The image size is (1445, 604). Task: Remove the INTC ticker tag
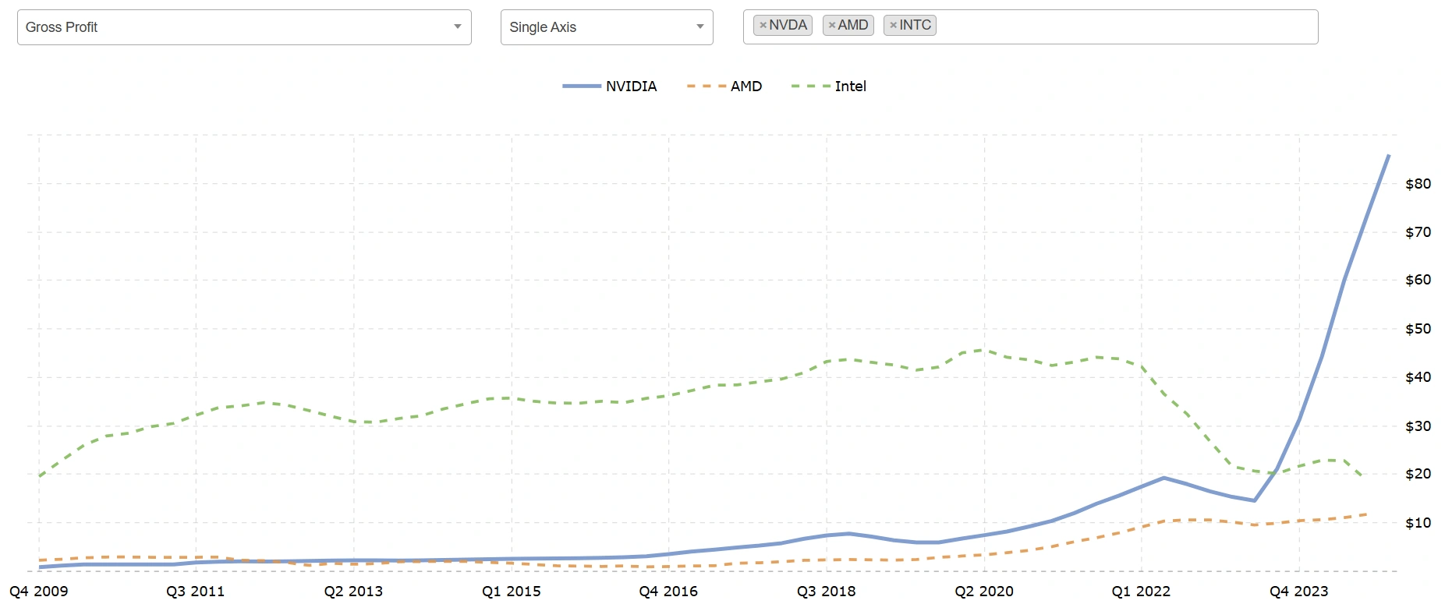893,26
